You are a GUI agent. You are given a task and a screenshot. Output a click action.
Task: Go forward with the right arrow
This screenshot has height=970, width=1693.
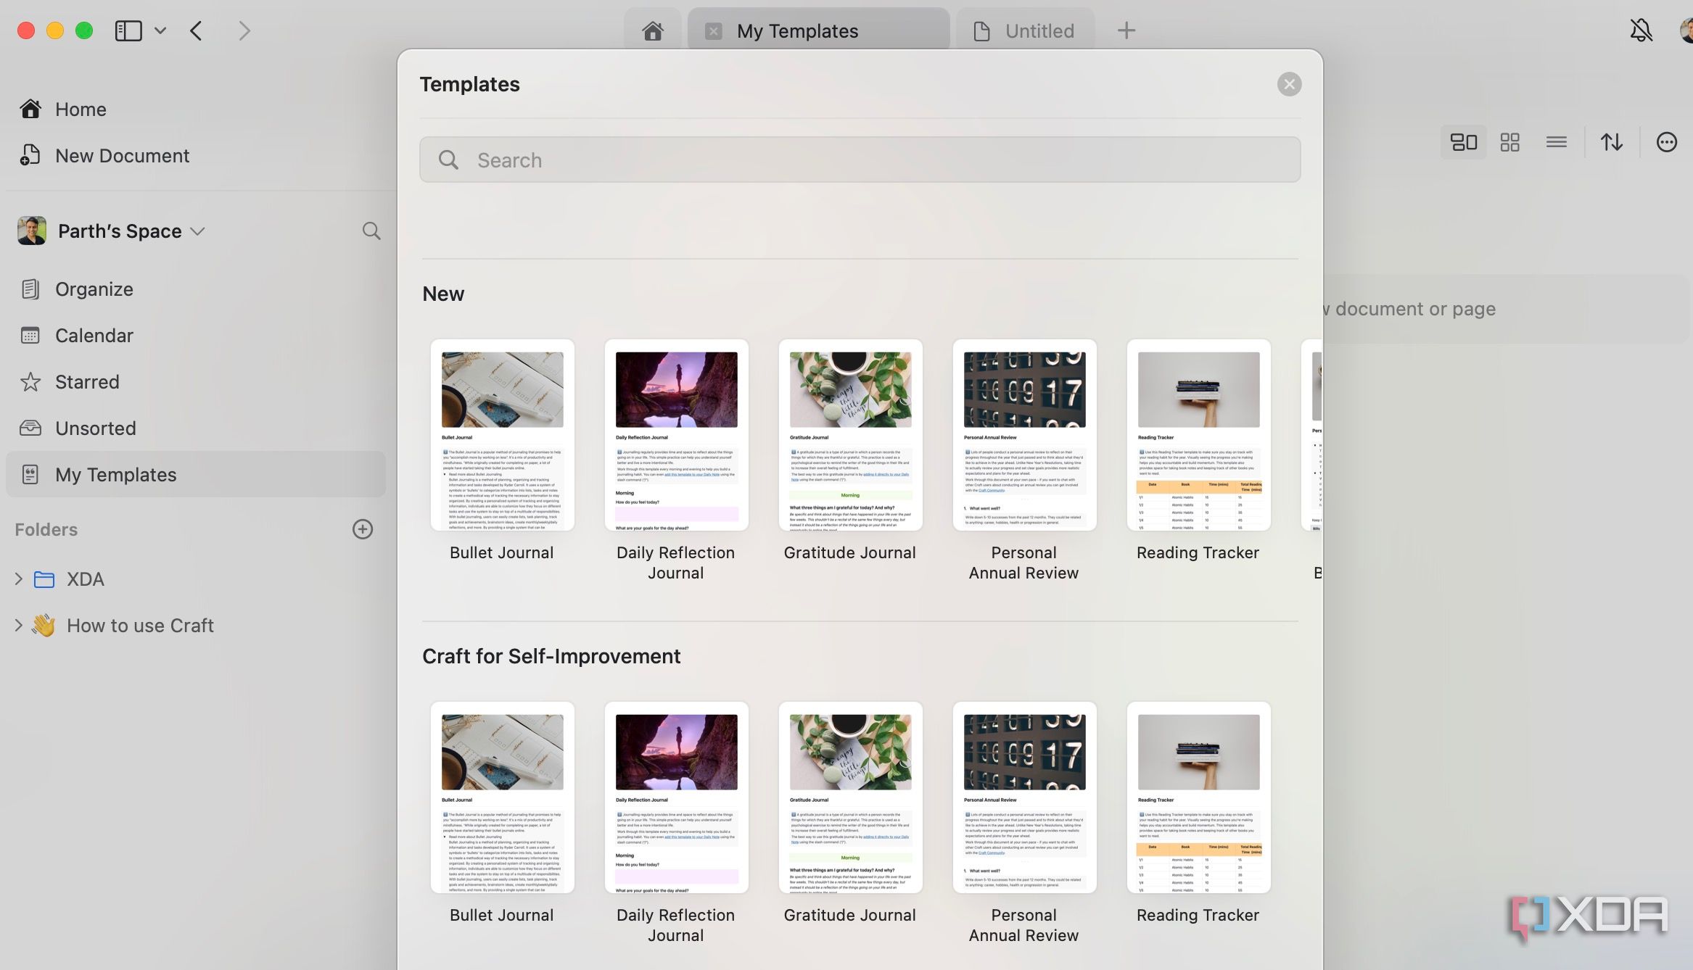[x=244, y=30]
